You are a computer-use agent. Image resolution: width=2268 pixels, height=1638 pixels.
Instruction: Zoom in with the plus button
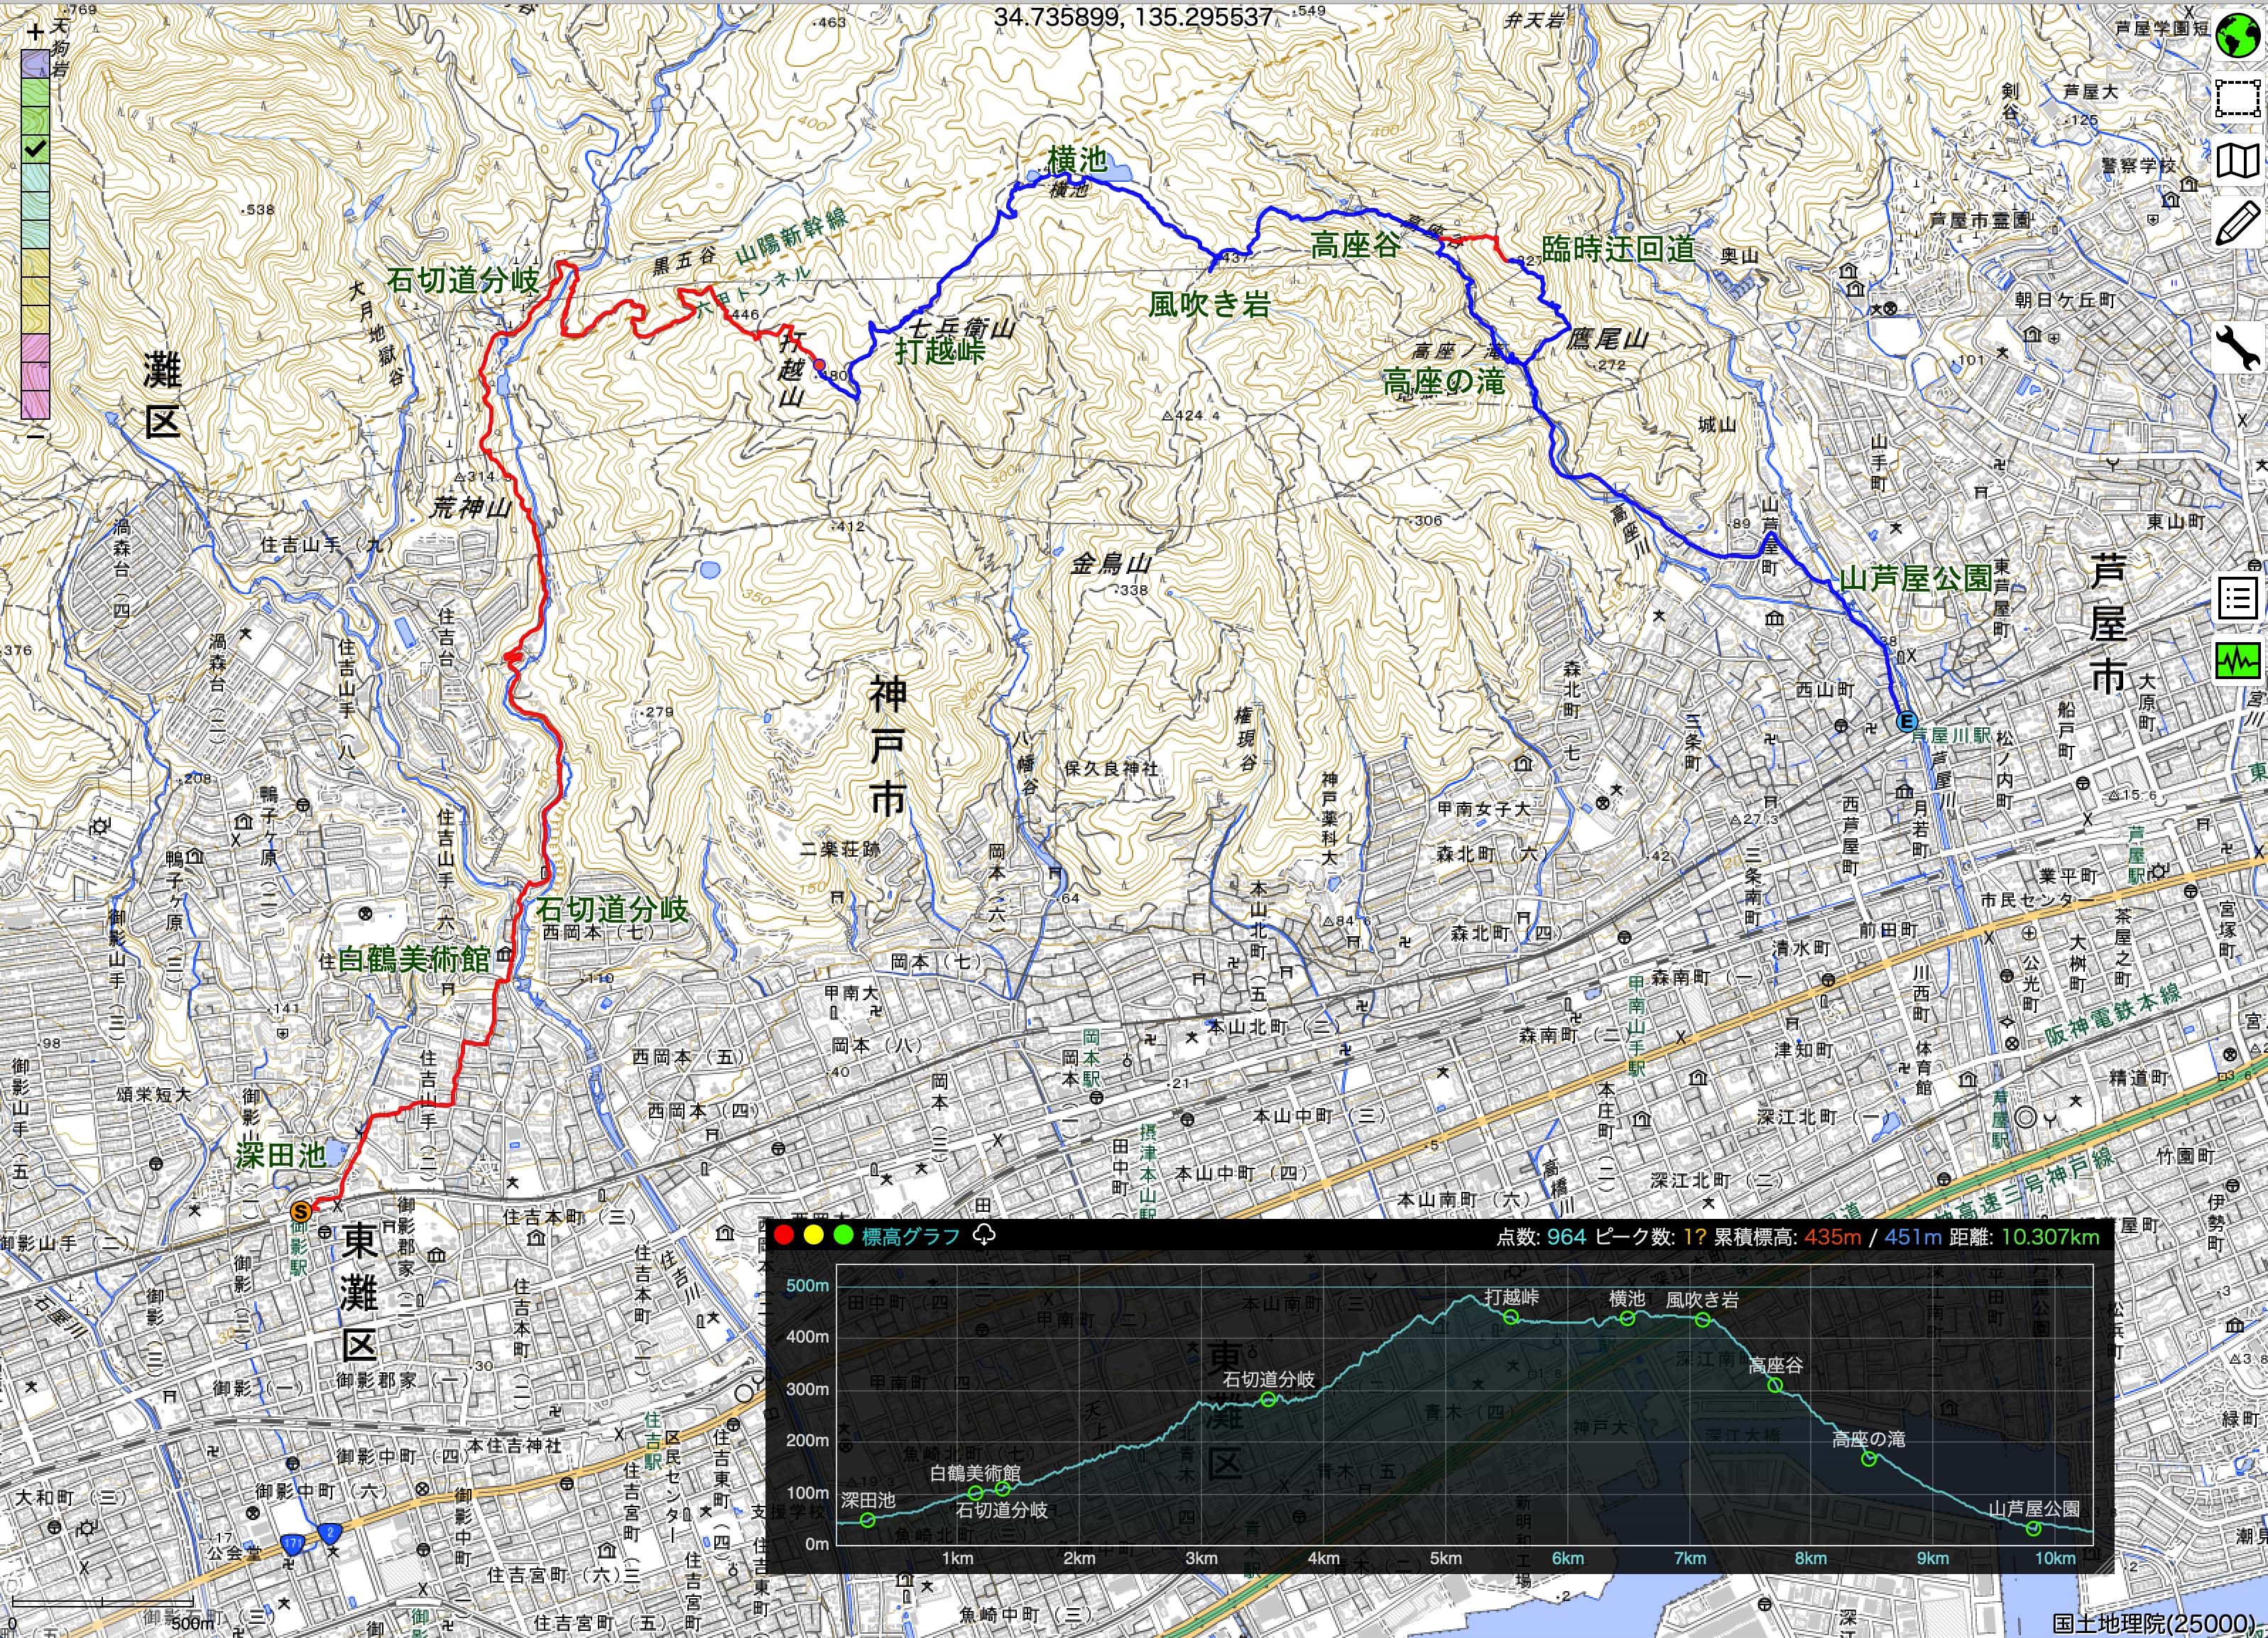click(36, 32)
